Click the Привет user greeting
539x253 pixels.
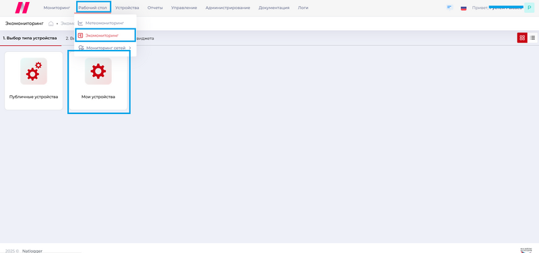497,7
